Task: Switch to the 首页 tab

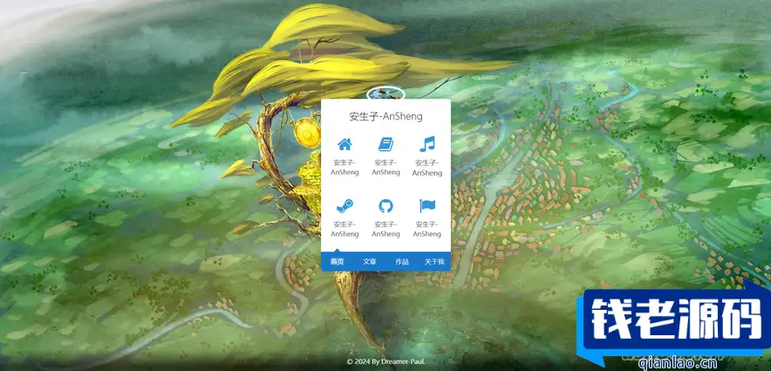Action: point(337,262)
